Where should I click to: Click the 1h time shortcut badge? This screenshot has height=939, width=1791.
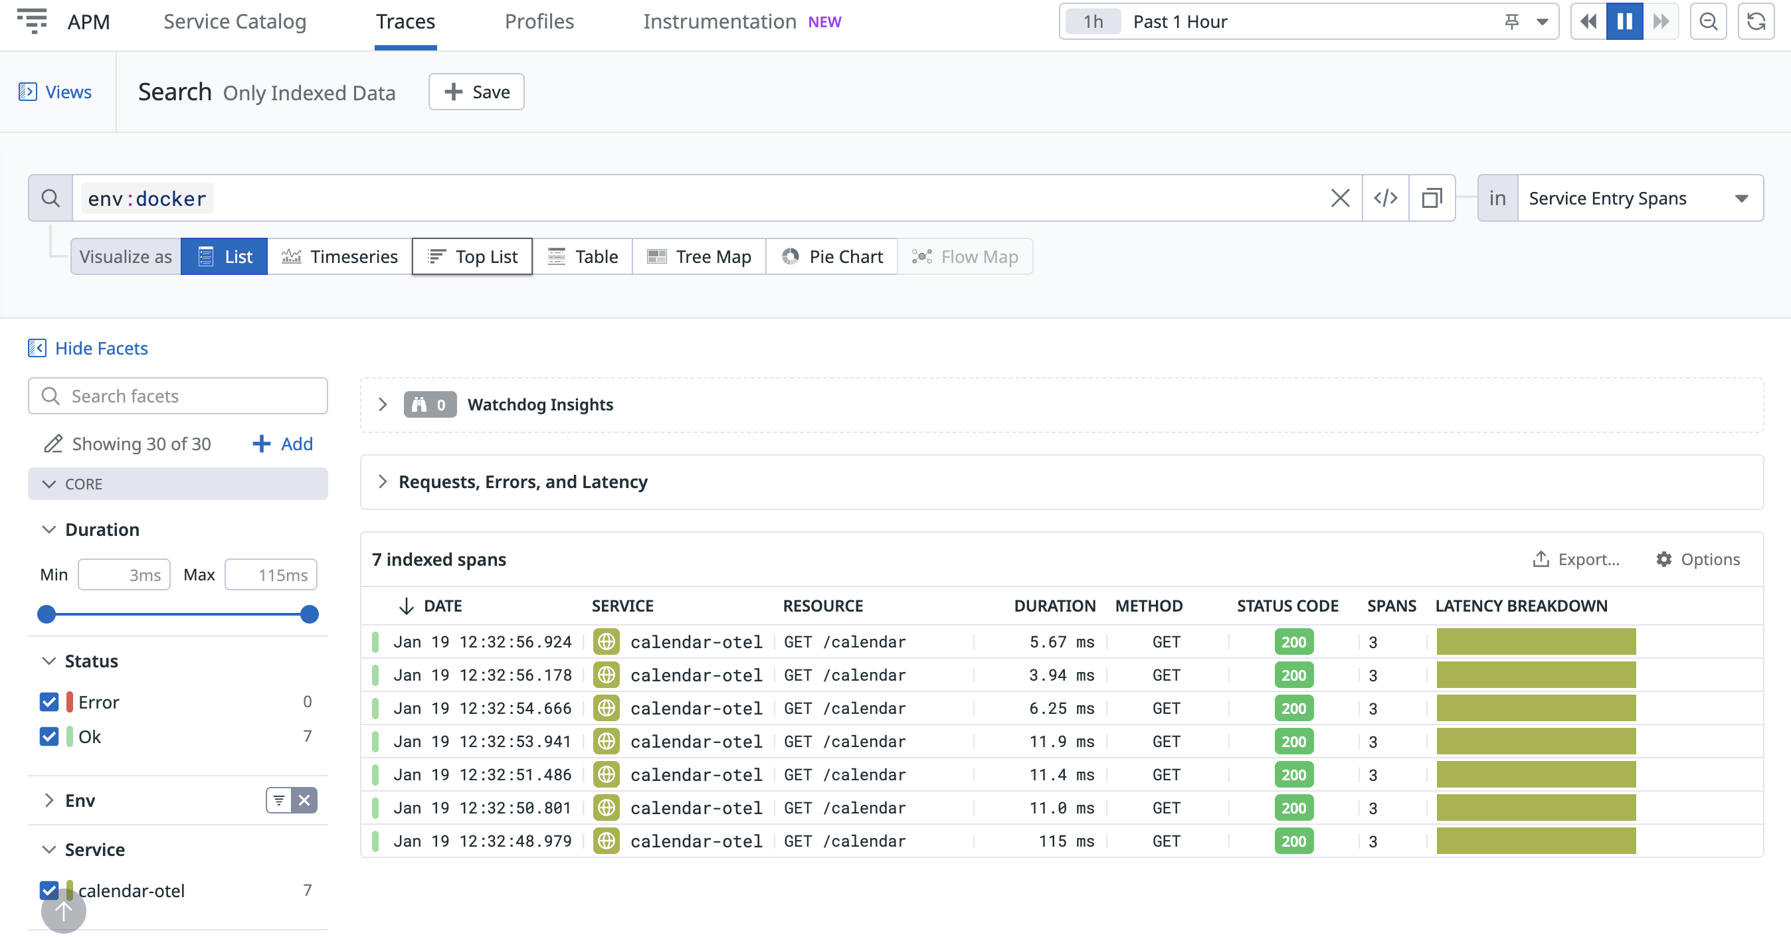click(x=1093, y=21)
